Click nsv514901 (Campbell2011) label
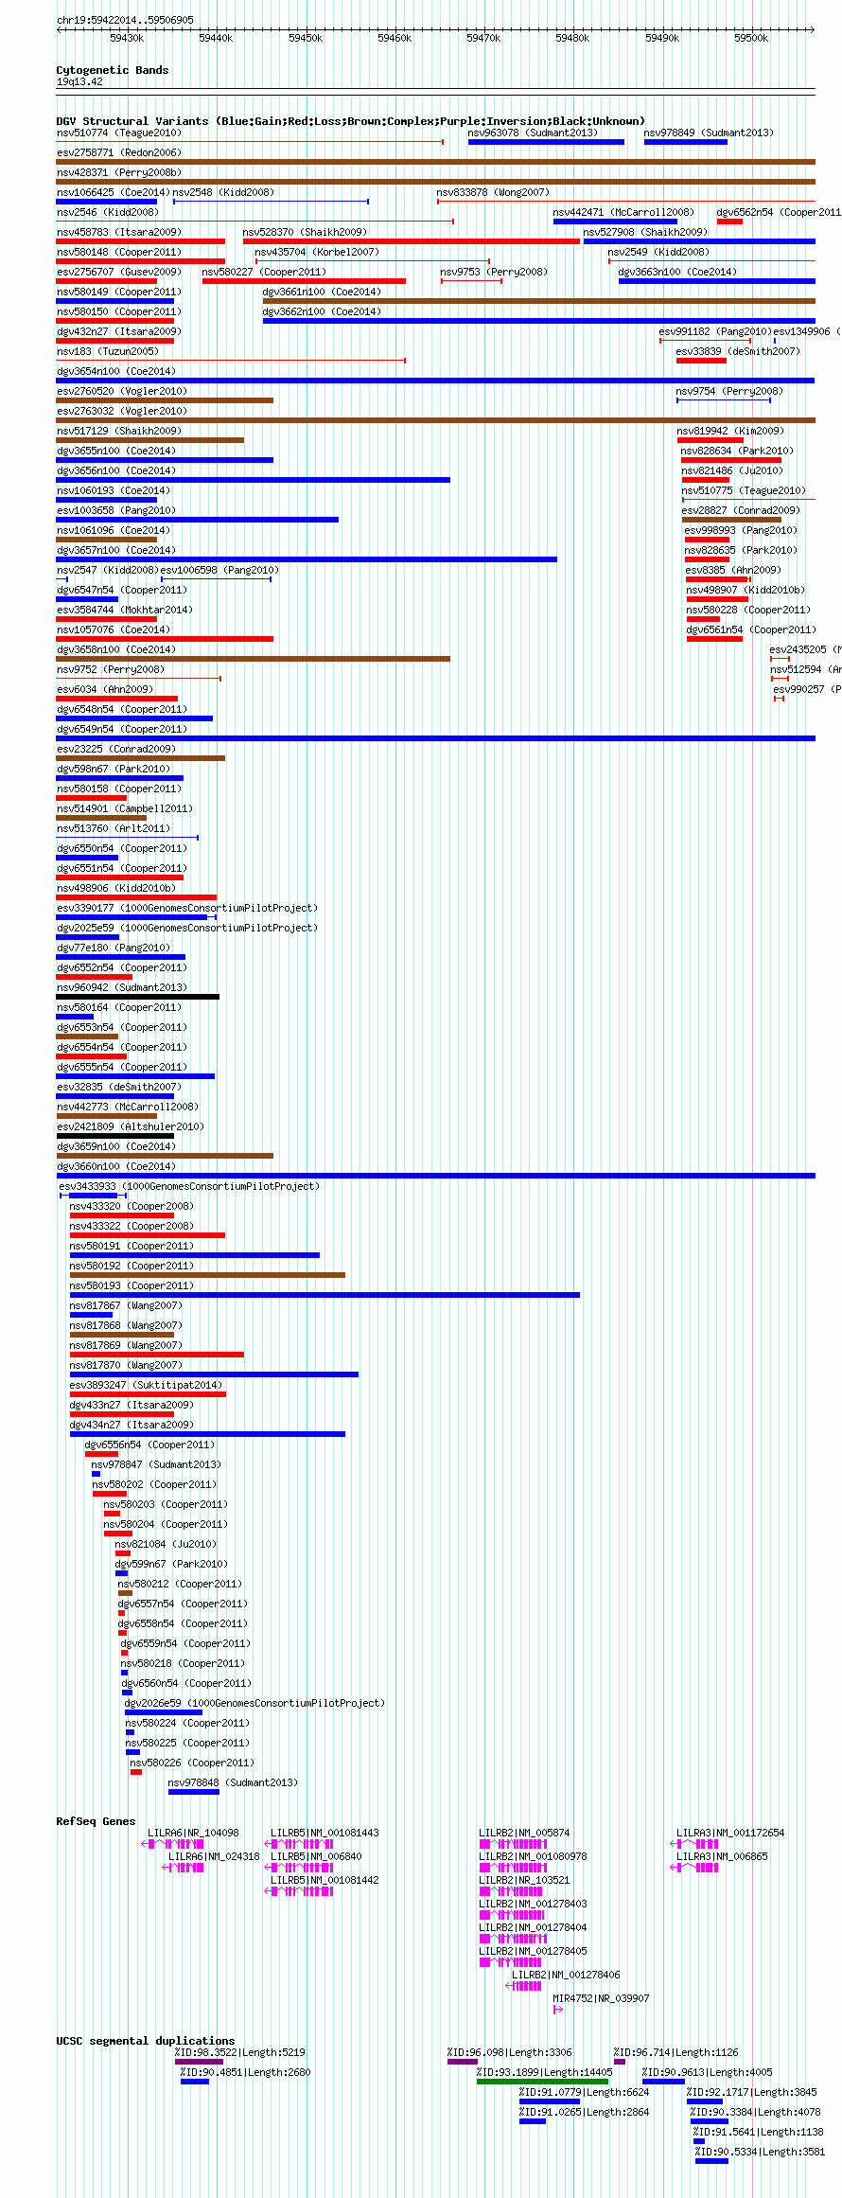Viewport: 842px width, 2198px height. click(x=125, y=808)
